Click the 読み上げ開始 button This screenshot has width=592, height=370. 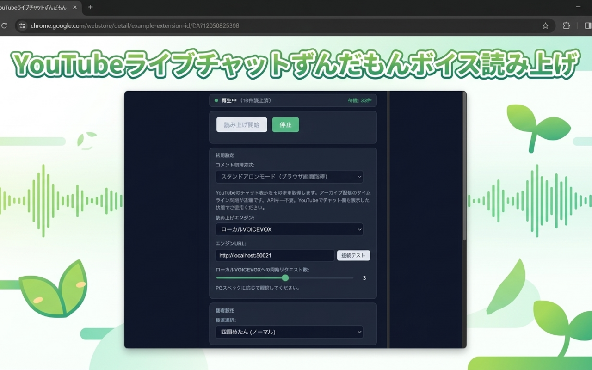tap(242, 125)
